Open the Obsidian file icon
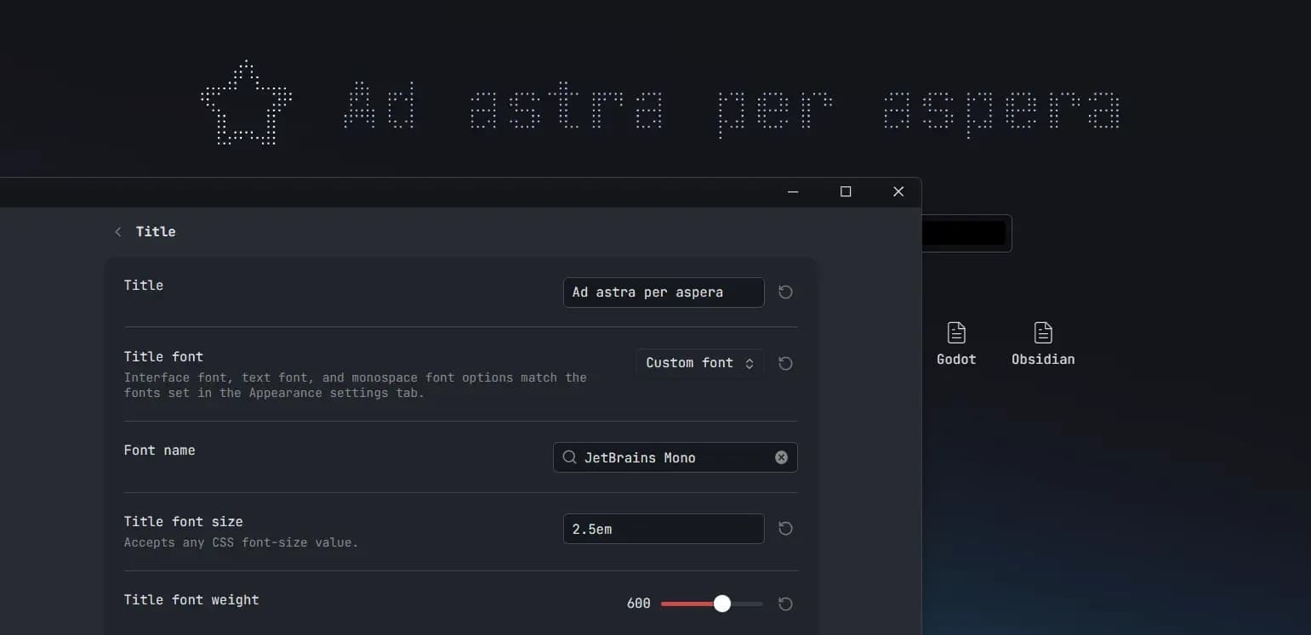Image resolution: width=1311 pixels, height=635 pixels. click(1043, 332)
